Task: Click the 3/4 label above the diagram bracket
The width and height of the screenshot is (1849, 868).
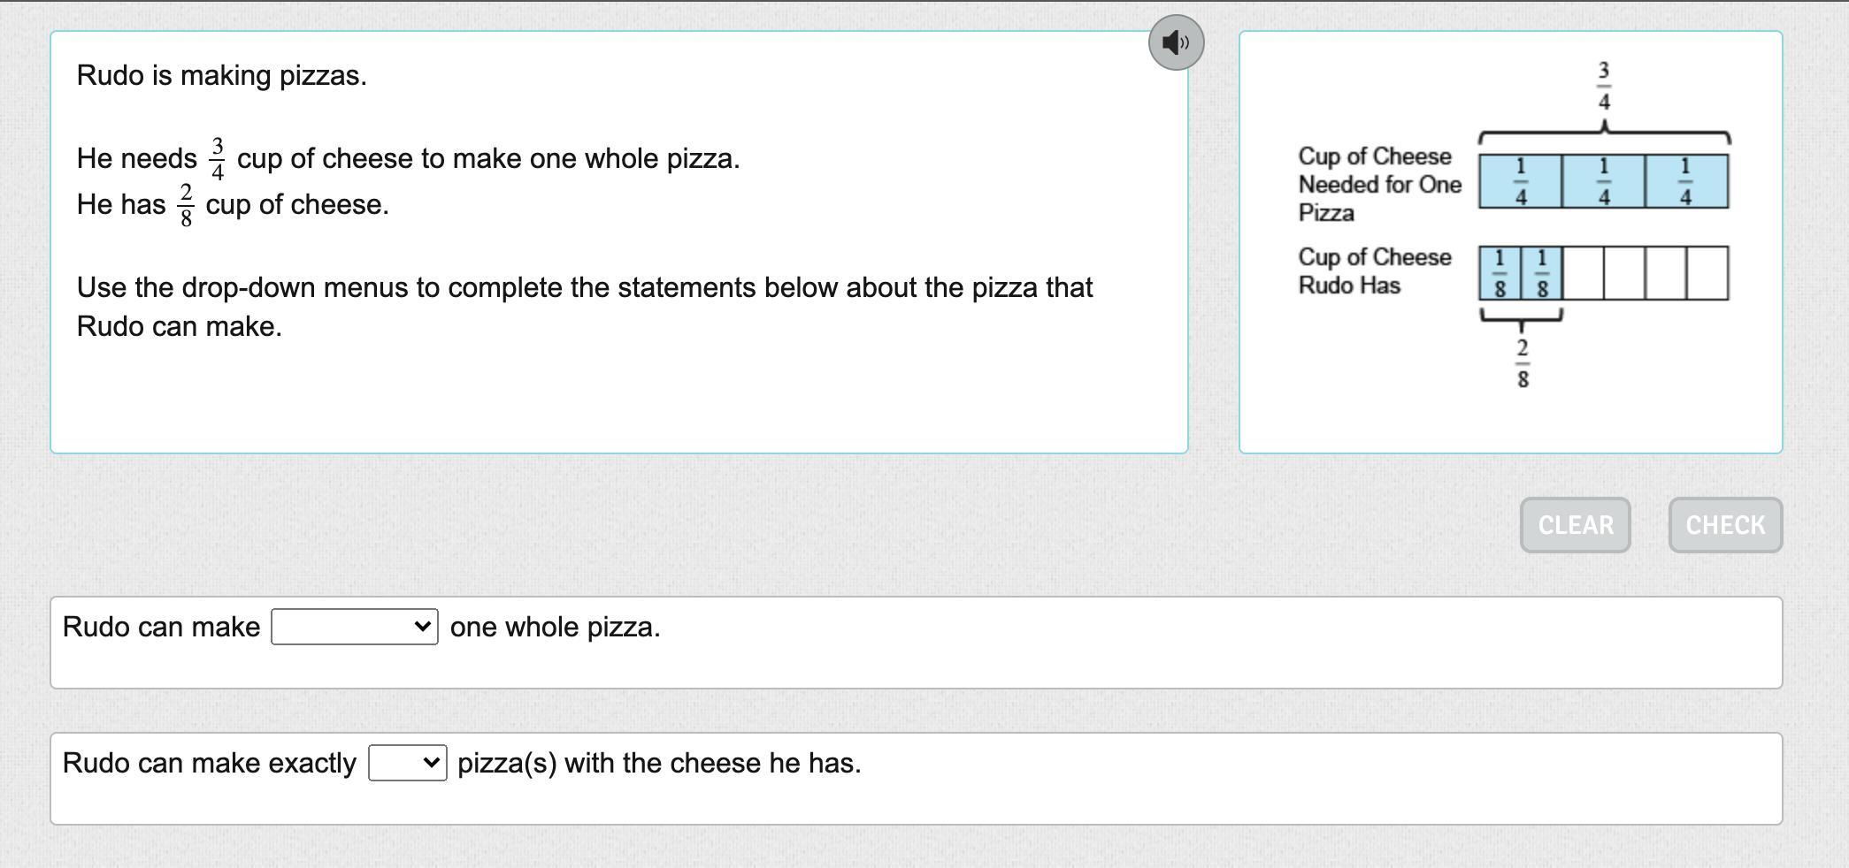Action: click(1603, 86)
